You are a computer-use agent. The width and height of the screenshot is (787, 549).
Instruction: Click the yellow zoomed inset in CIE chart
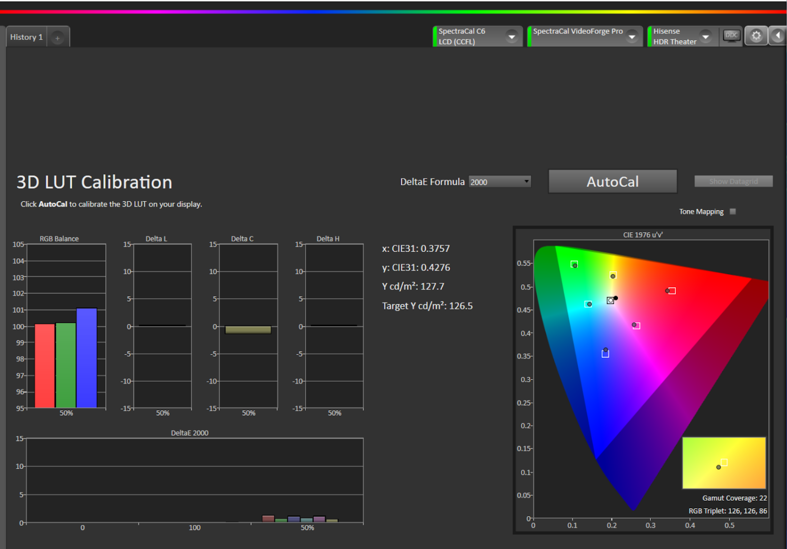point(724,463)
